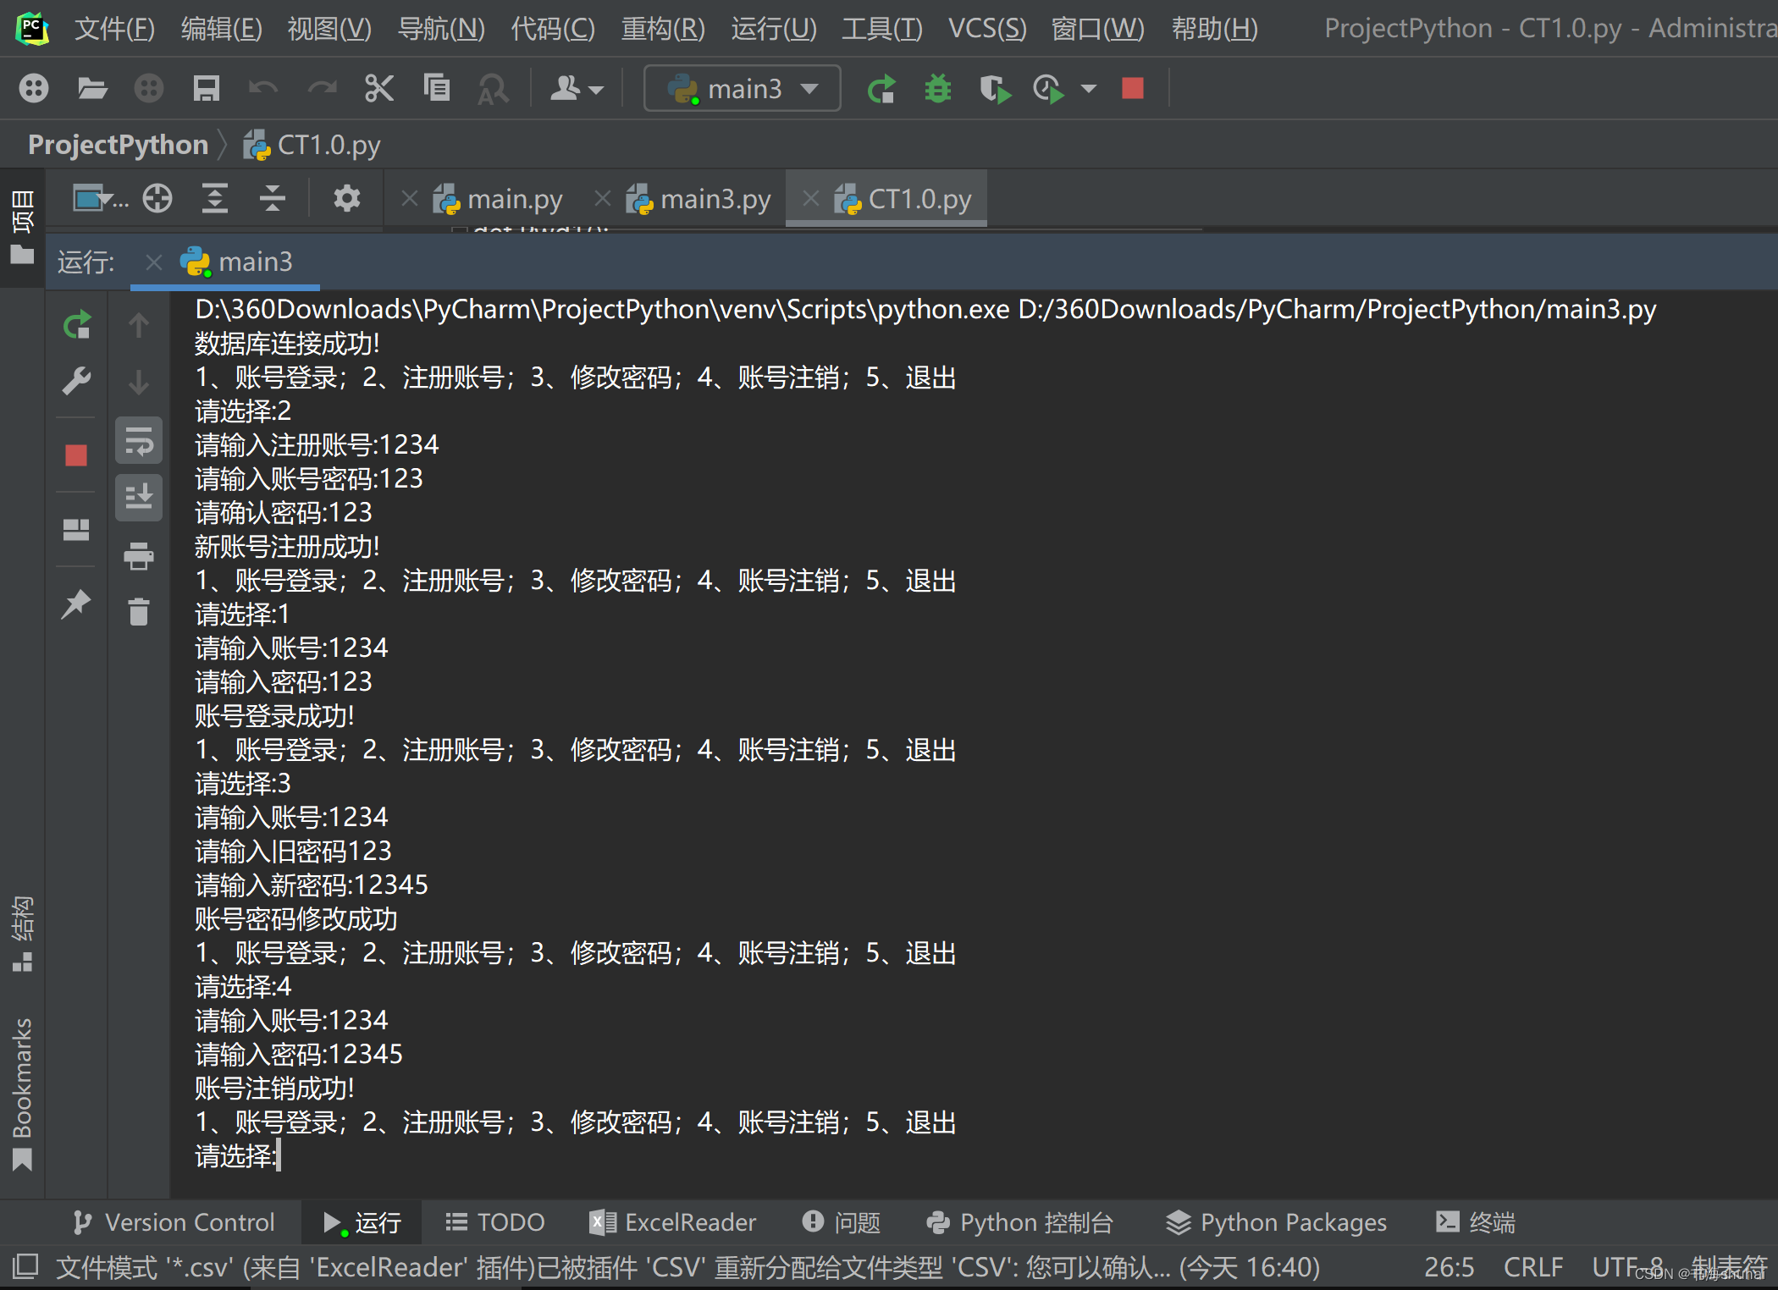Image resolution: width=1778 pixels, height=1290 pixels.
Task: Close the main3 run tab
Action: coord(154,262)
